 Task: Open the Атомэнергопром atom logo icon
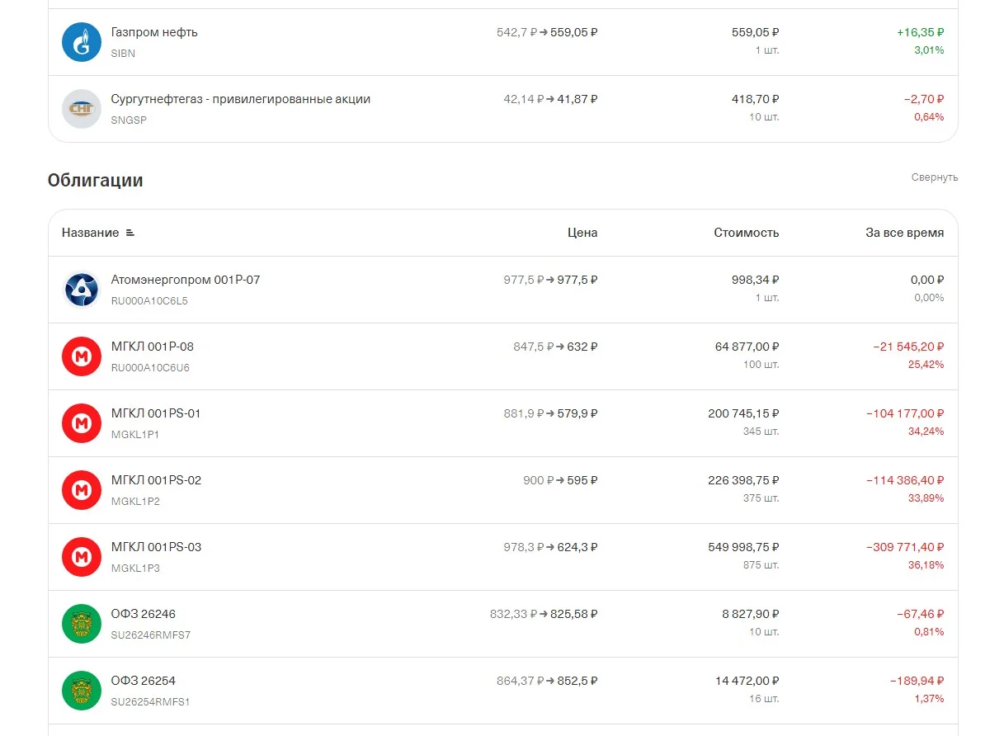[82, 290]
